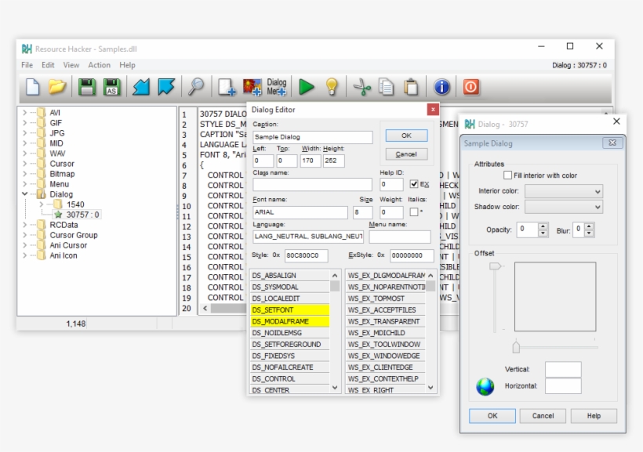643x452 pixels.
Task: Decrease the Blur spinner value
Action: tap(589, 233)
